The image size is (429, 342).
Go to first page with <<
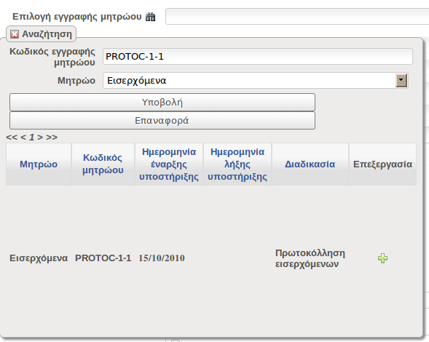tap(12, 138)
